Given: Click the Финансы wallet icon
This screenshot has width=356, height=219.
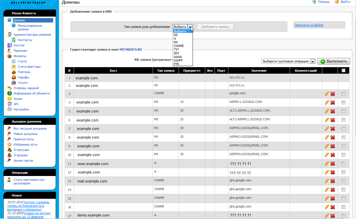Looking at the screenshot, I should click(10, 56).
